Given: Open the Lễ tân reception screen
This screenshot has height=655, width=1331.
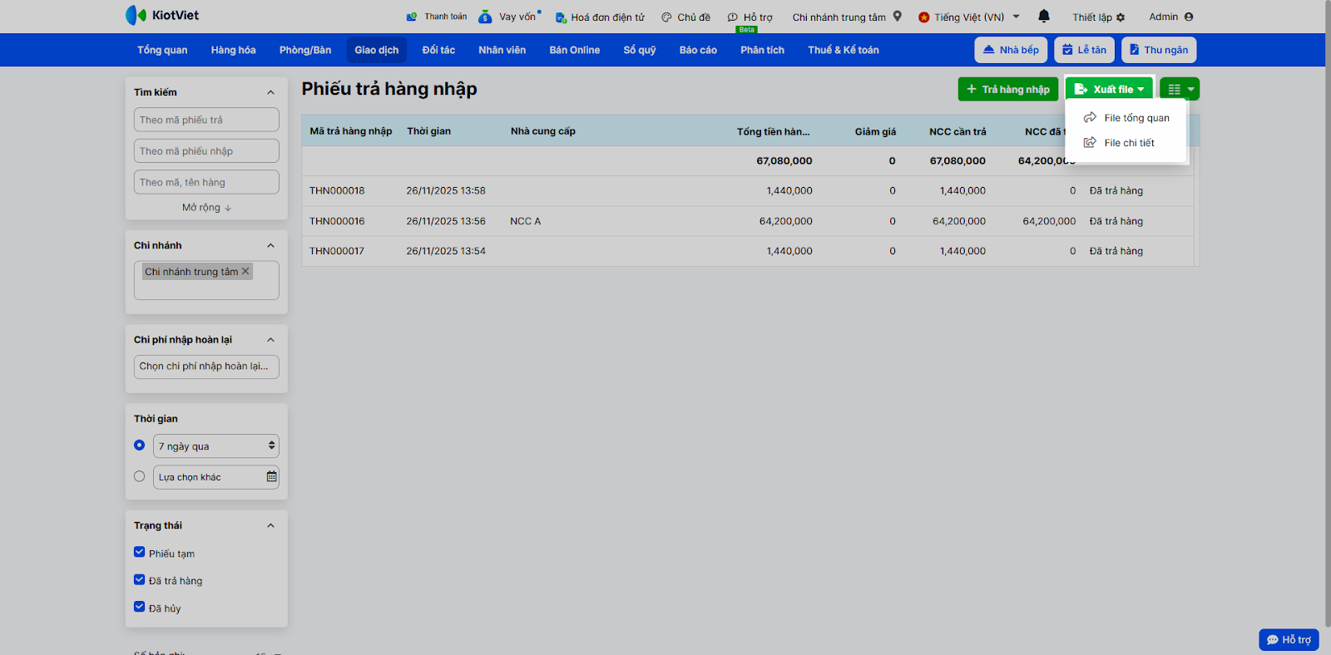Looking at the screenshot, I should pyautogui.click(x=1084, y=50).
